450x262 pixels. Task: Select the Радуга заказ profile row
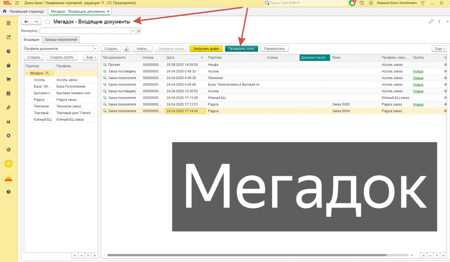61,100
